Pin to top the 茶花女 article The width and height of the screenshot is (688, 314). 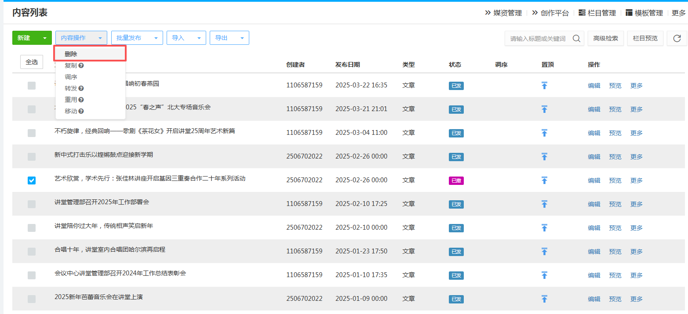[544, 133]
